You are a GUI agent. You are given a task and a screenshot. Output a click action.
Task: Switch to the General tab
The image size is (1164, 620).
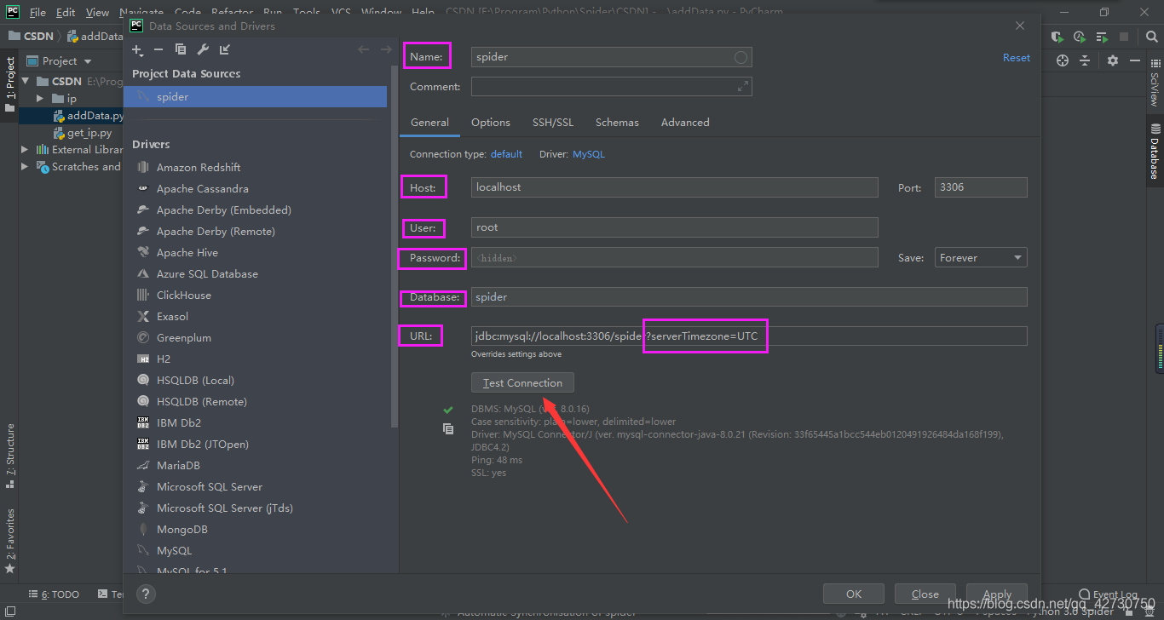[x=429, y=122]
